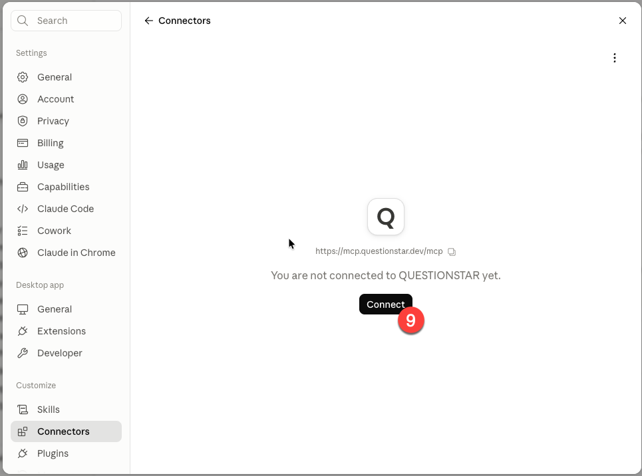642x476 pixels.
Task: Click the General gear icon under Settings
Action: pos(23,77)
